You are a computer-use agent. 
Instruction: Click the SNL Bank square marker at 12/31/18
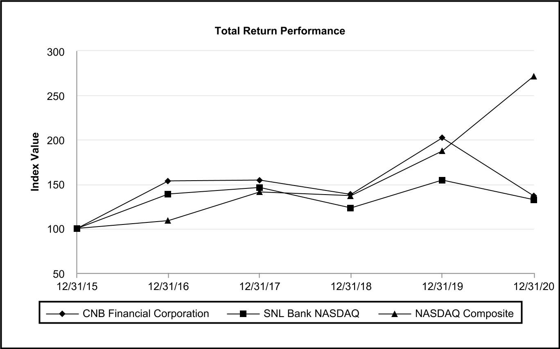pyautogui.click(x=350, y=208)
